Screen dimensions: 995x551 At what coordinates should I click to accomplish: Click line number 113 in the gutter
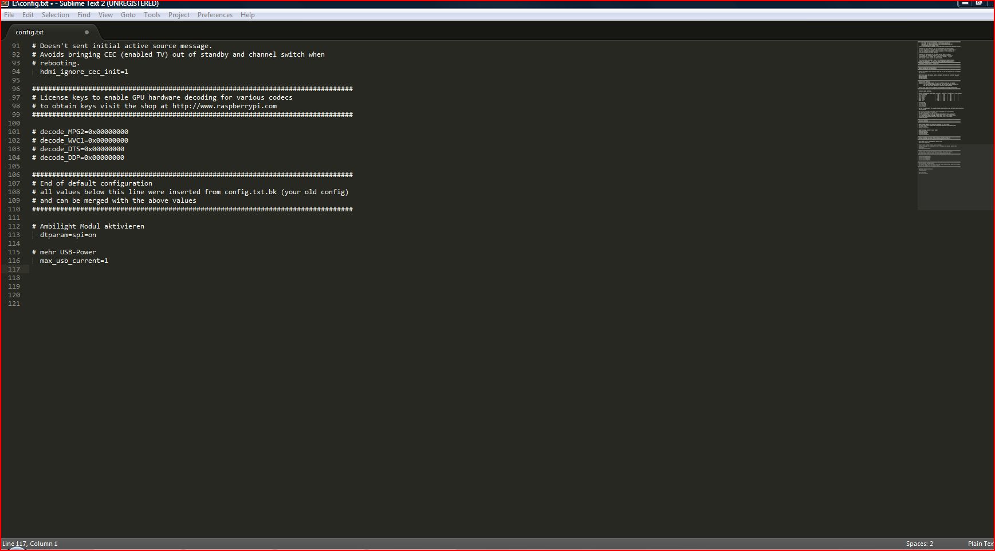[14, 235]
